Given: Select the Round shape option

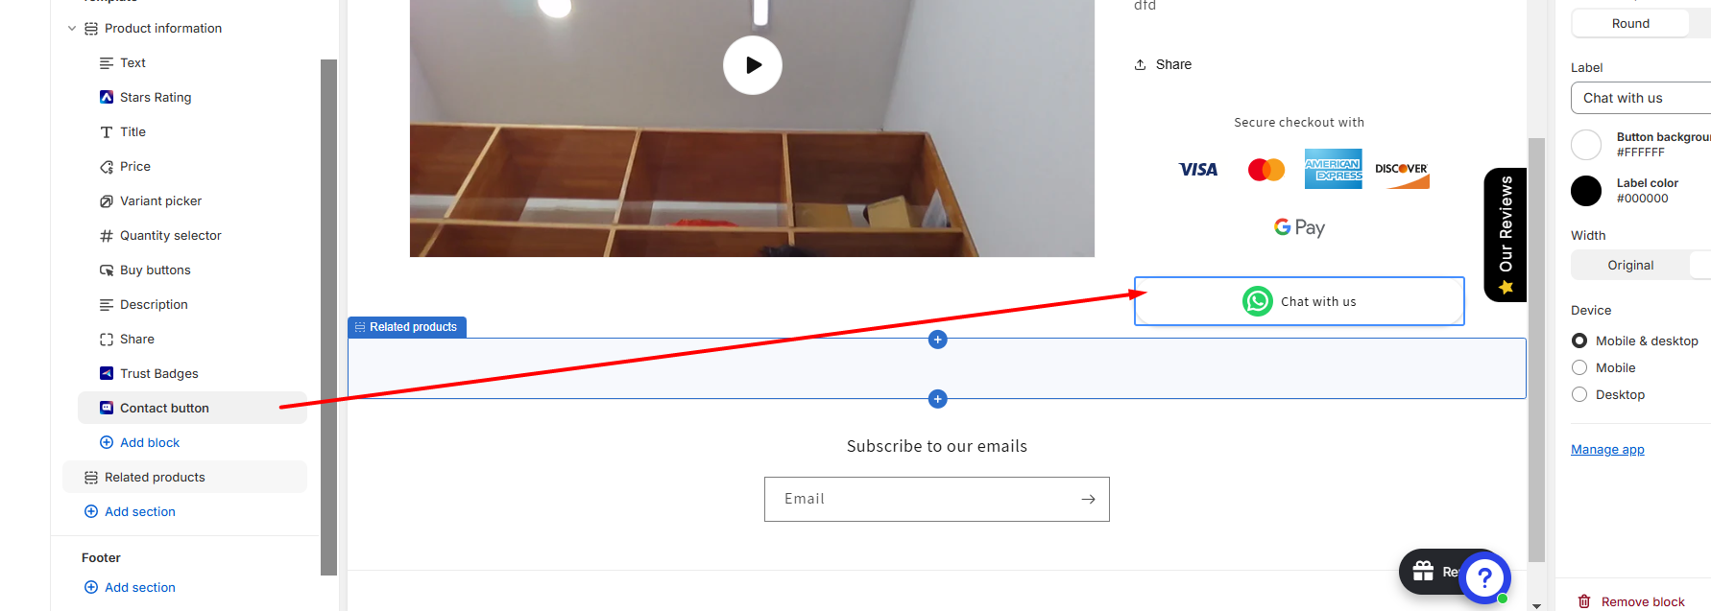Looking at the screenshot, I should [x=1630, y=23].
